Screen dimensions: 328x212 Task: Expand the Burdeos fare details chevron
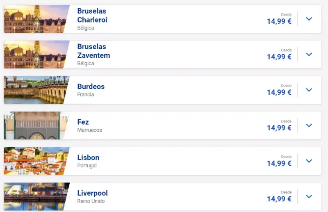[309, 90]
